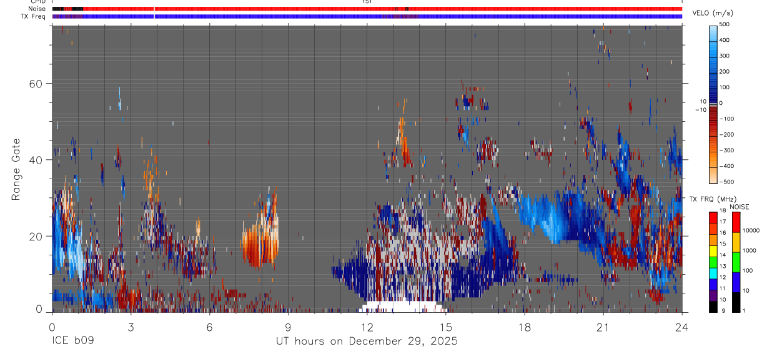The image size is (767, 354).
Task: Click the UT hour tick label 15
Action: [445, 327]
